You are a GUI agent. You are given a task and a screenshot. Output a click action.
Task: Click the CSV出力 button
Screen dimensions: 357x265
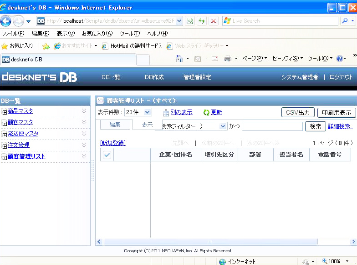(x=298, y=113)
